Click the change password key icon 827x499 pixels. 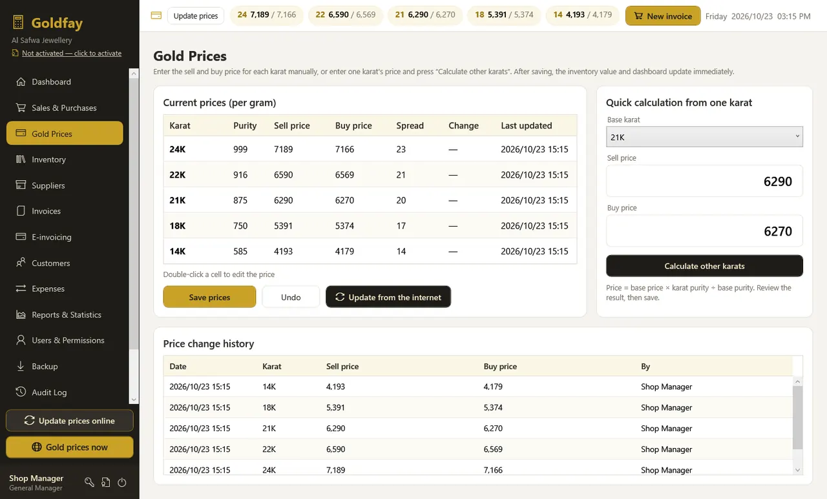pos(90,482)
